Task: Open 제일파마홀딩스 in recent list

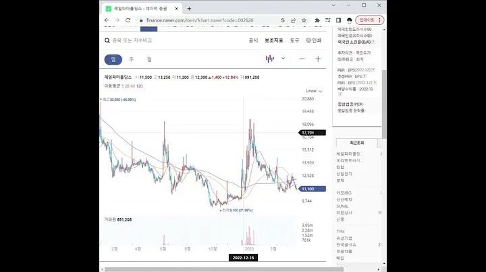Action: (x=350, y=154)
